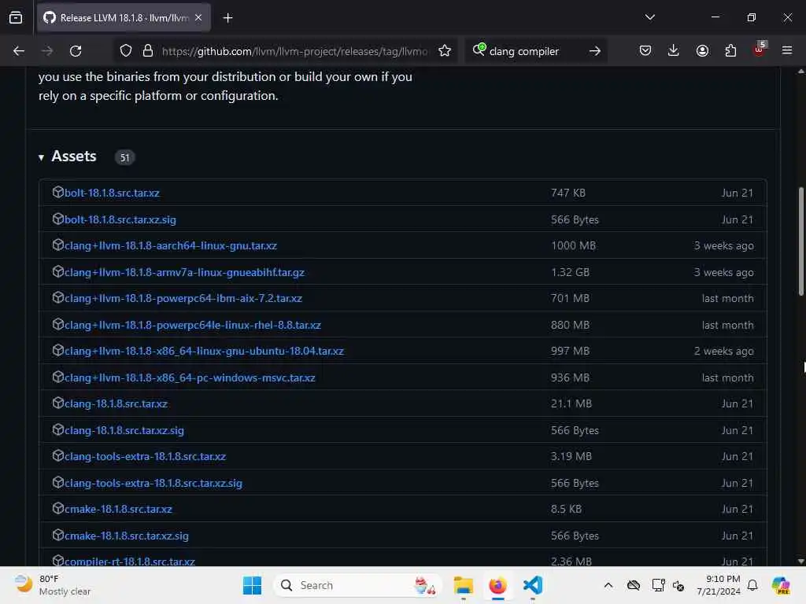Click the 1000 MB size text

573,246
